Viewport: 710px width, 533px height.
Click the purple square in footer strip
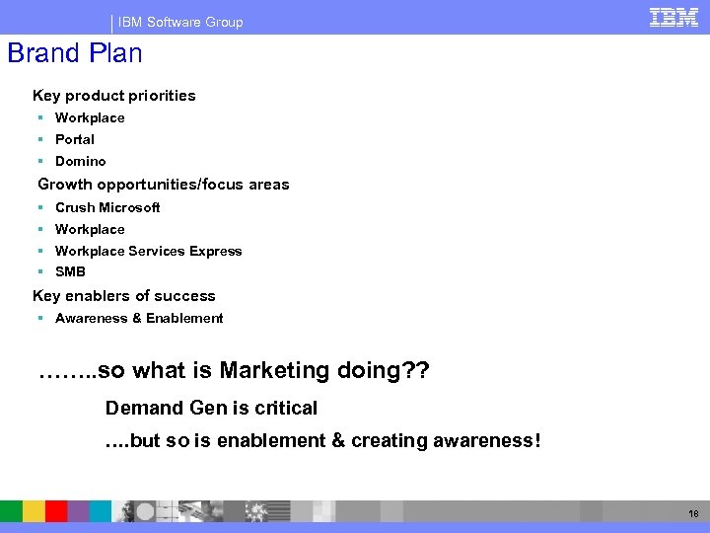[78, 511]
